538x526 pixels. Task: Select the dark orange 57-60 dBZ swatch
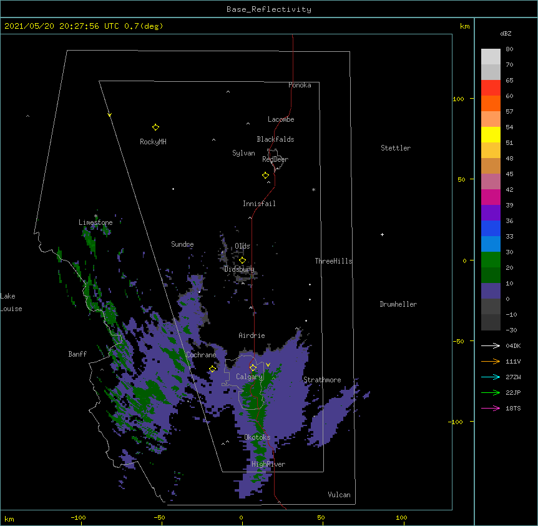(491, 103)
